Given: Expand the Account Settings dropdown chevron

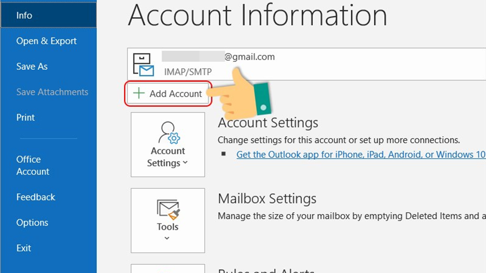Looking at the screenshot, I should pos(185,163).
